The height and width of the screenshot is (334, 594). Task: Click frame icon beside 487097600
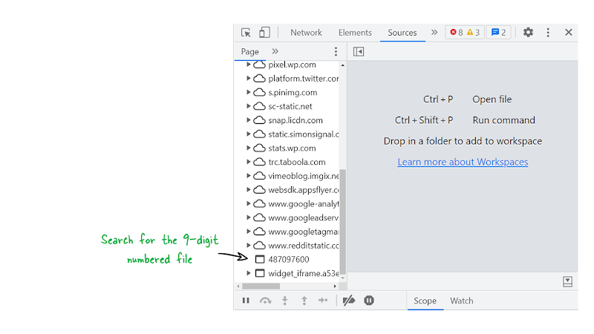[259, 259]
